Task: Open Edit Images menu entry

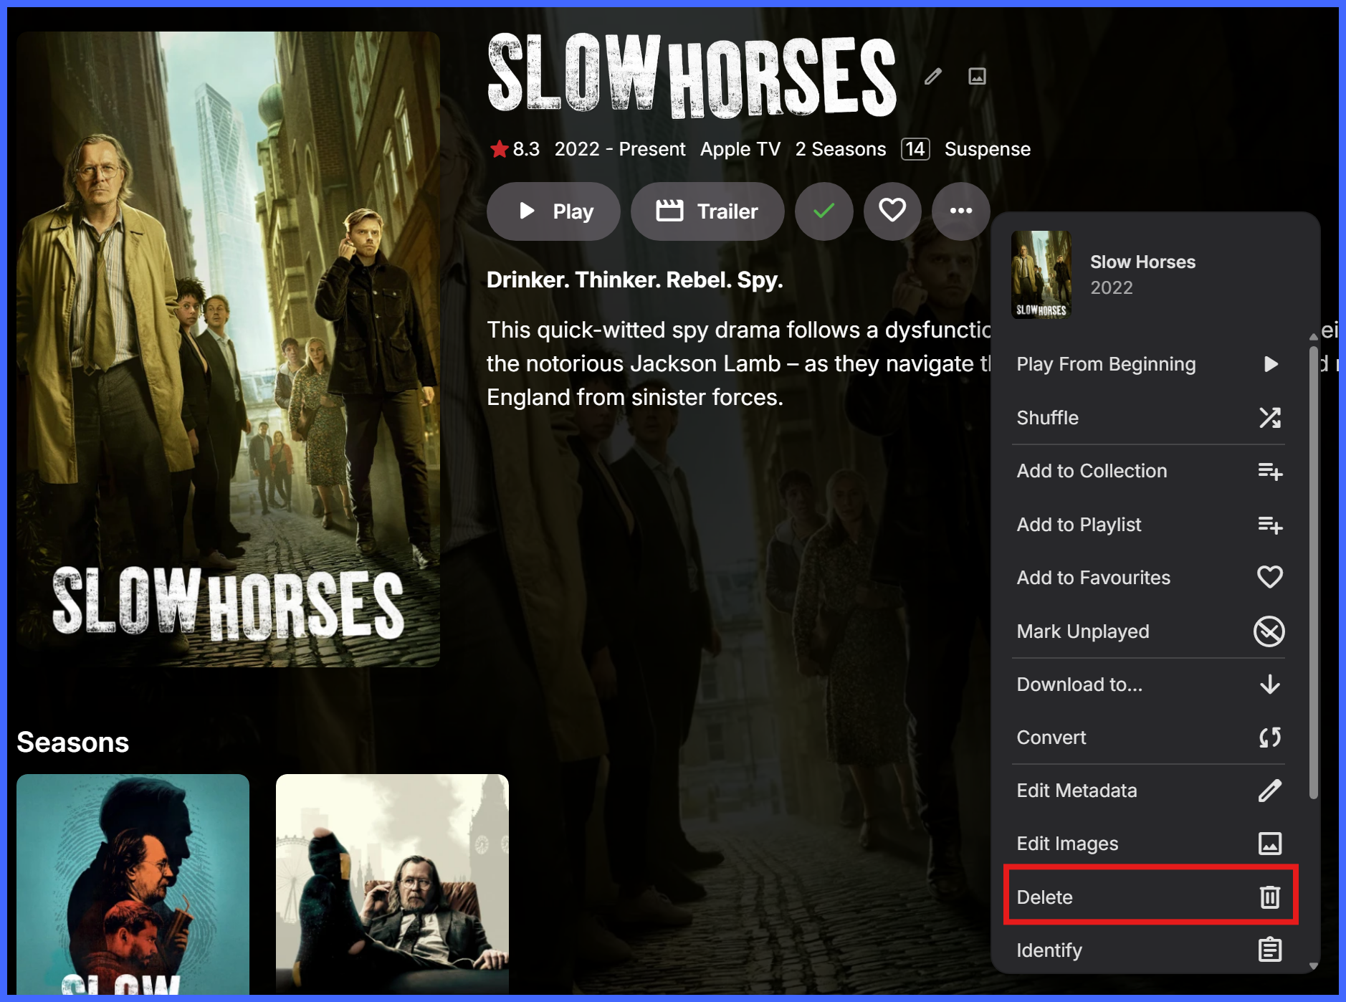Action: click(x=1148, y=844)
